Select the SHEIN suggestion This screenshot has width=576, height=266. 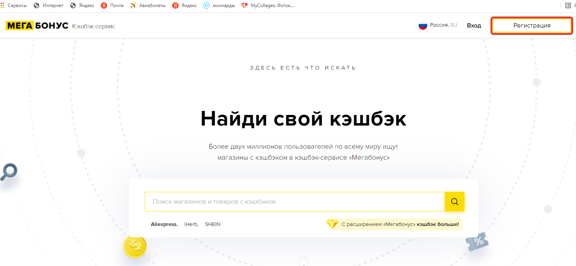(213, 224)
